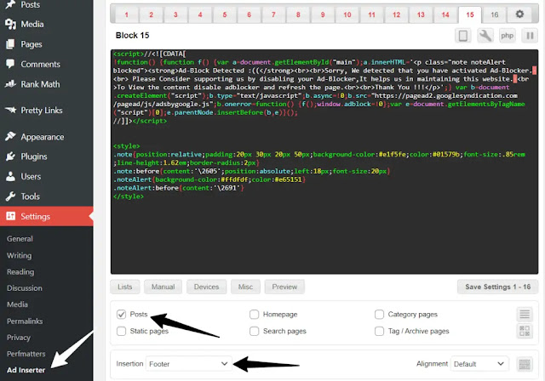
Task: Check the Category pages option
Action: click(x=379, y=315)
